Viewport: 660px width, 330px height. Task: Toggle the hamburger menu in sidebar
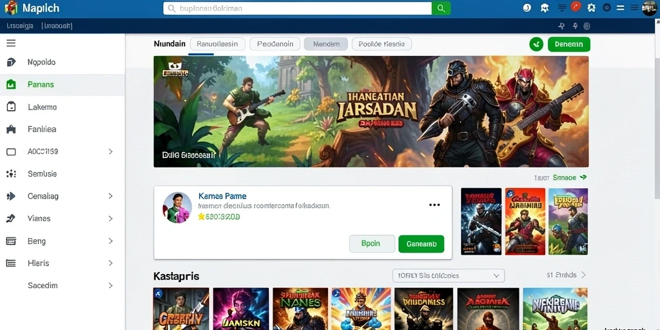pyautogui.click(x=11, y=43)
